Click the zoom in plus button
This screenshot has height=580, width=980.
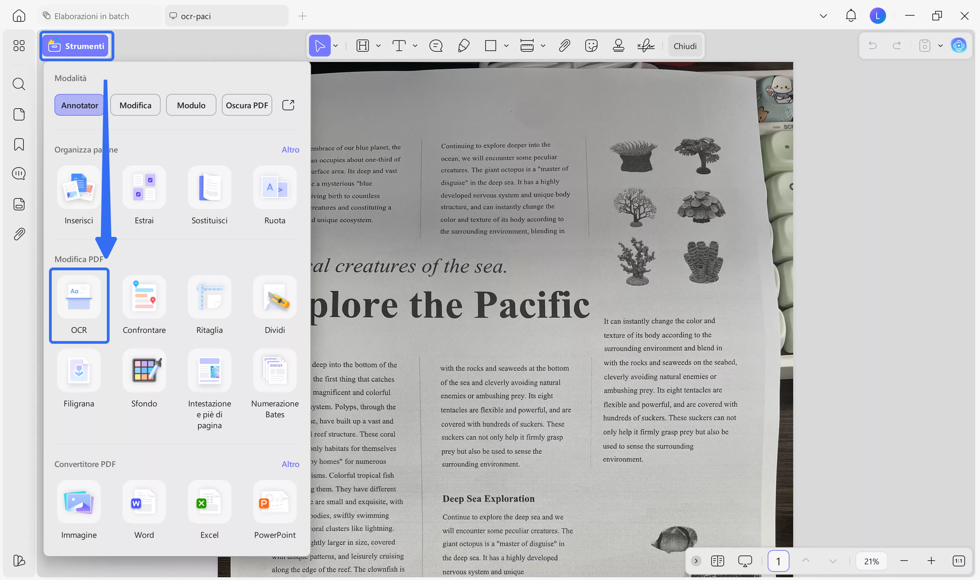coord(931,561)
